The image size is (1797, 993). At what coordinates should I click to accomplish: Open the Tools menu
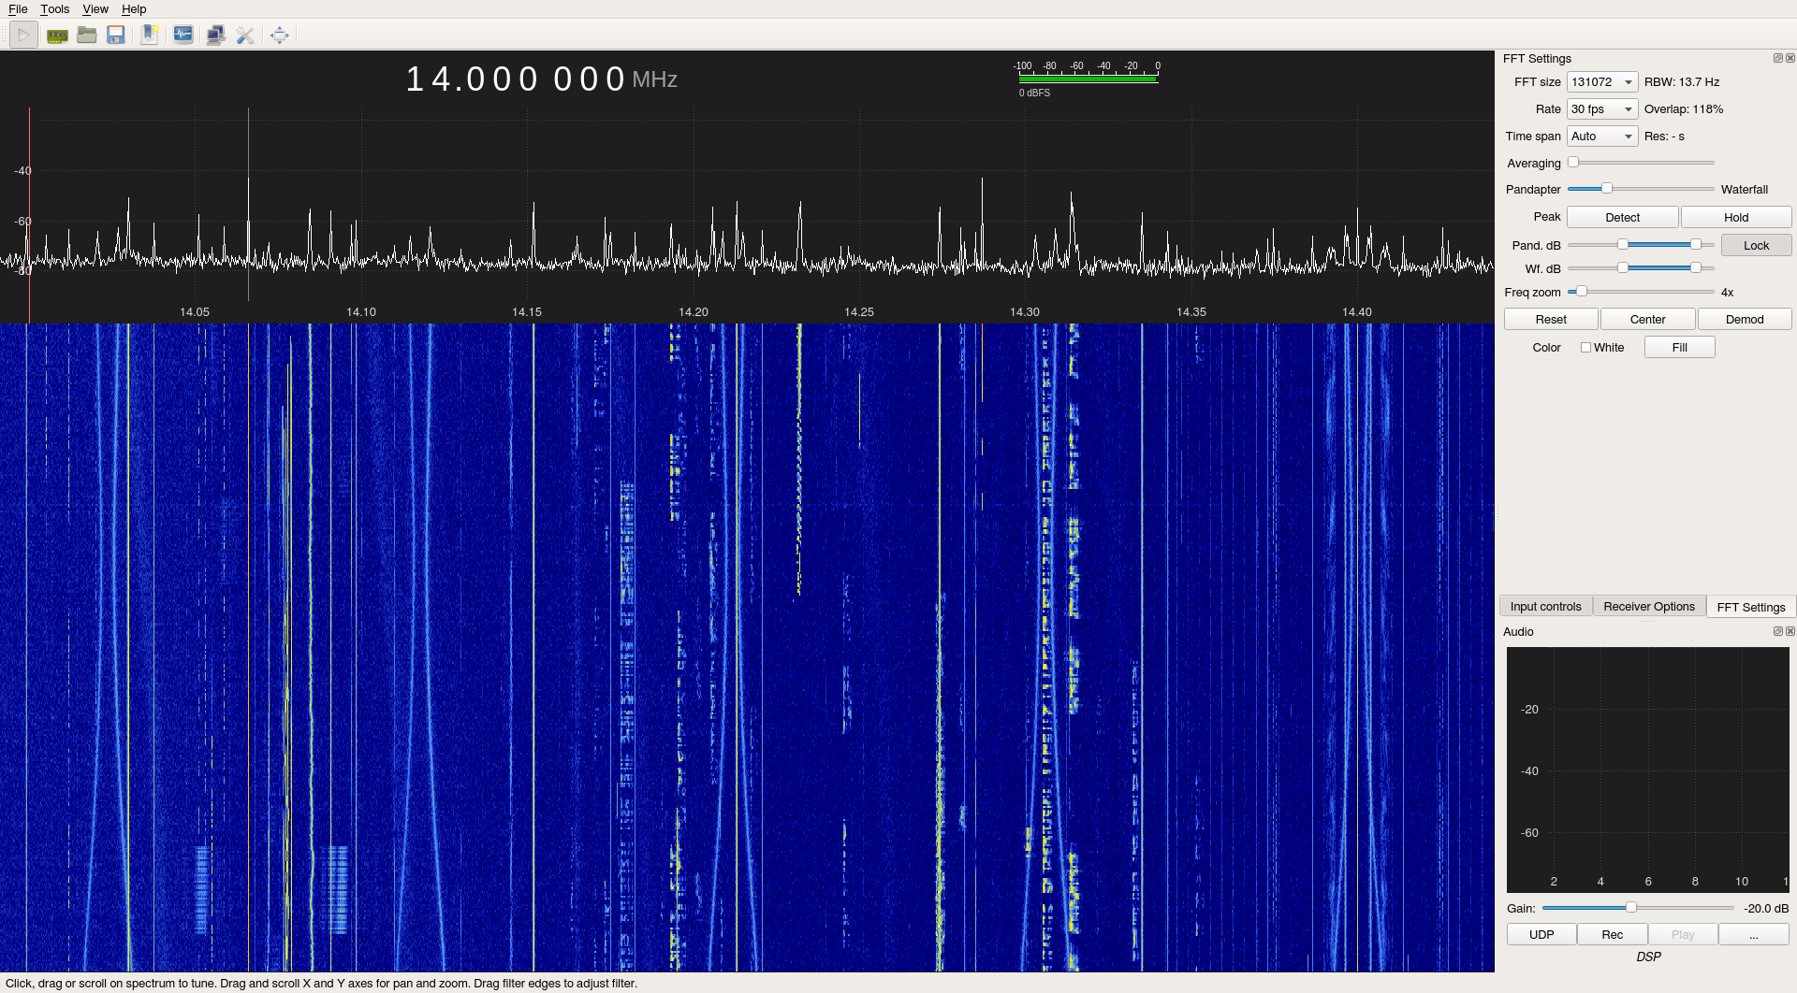pyautogui.click(x=55, y=9)
